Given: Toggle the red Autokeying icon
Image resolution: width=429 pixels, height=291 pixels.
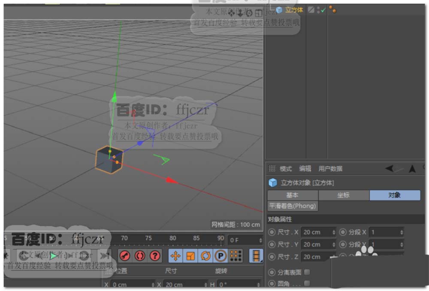Looking at the screenshot, I should tap(140, 256).
